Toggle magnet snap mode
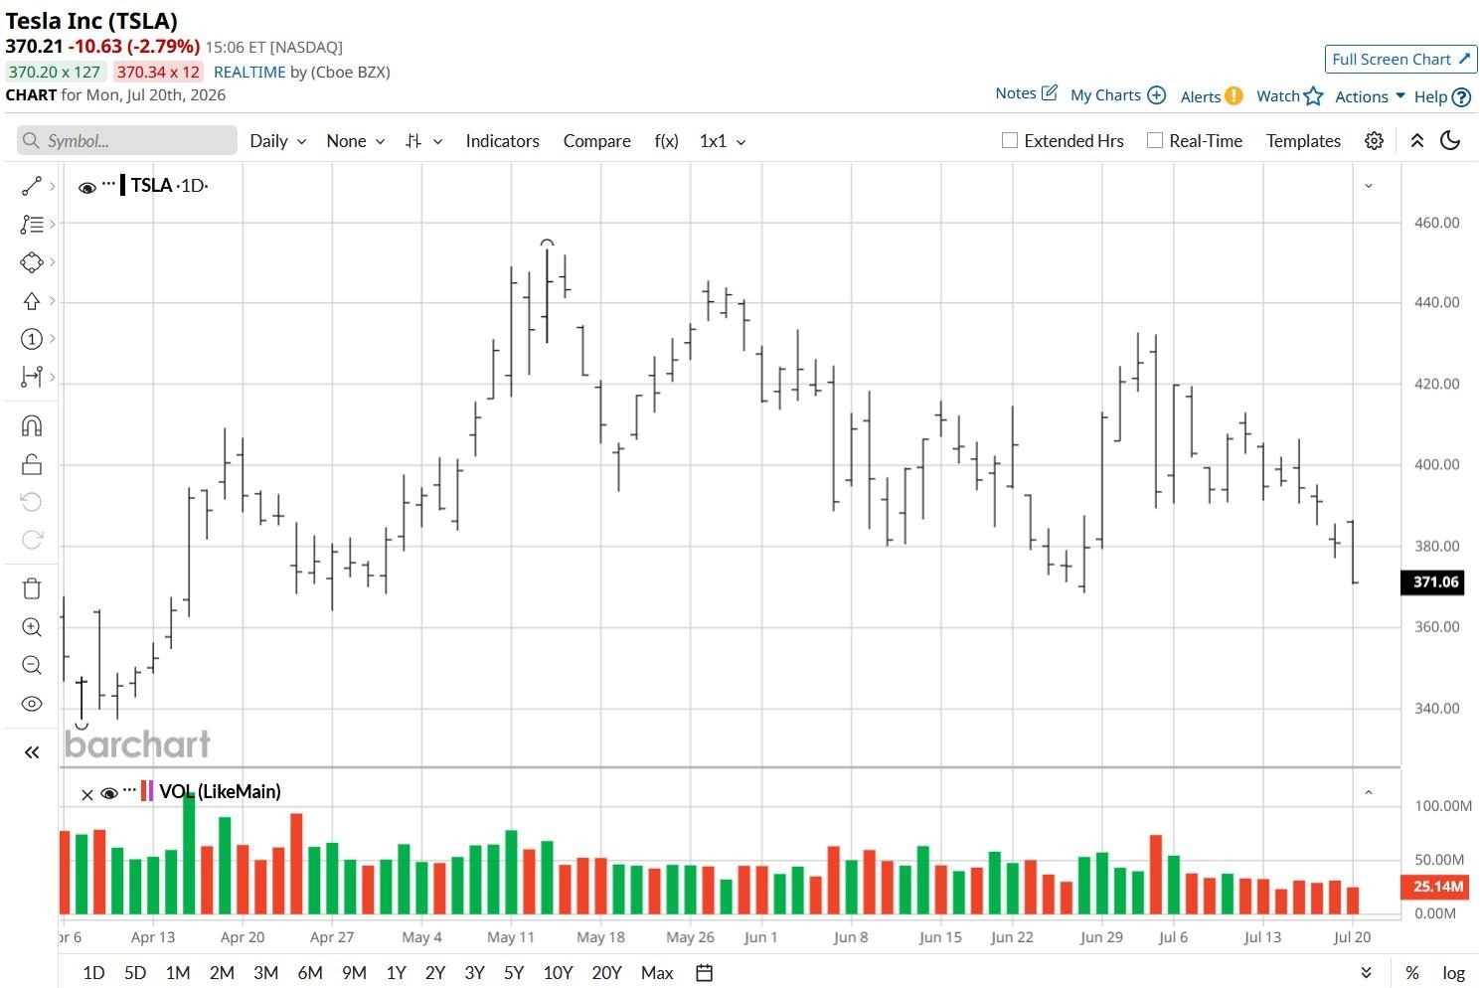The image size is (1480, 988). tap(32, 426)
